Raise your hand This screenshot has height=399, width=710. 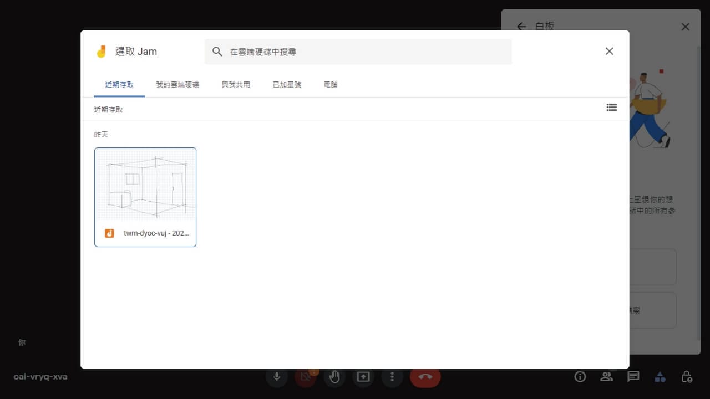click(x=334, y=376)
